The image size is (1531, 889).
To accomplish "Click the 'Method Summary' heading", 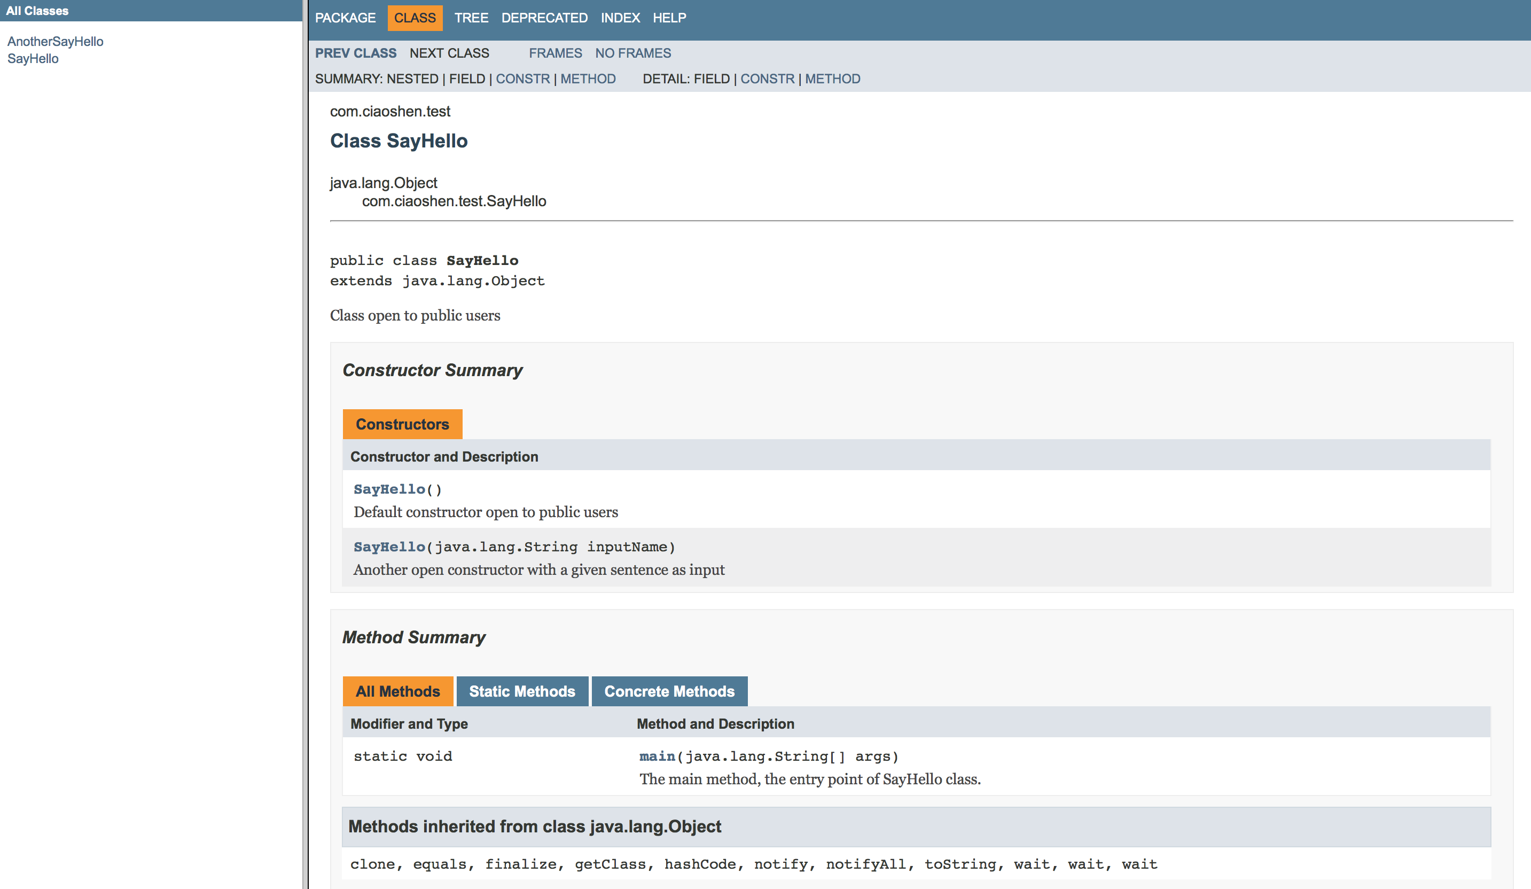I will 414,637.
